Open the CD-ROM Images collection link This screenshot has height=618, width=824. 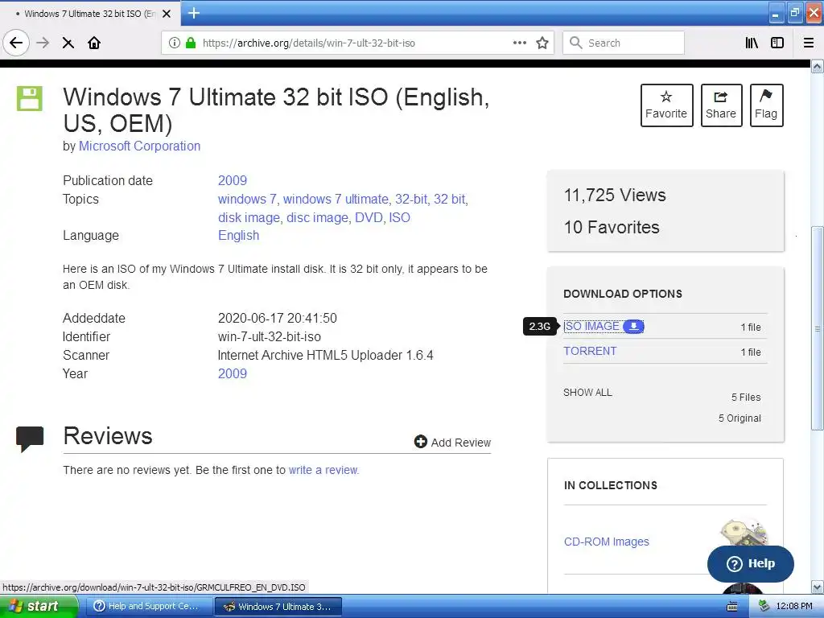(607, 542)
